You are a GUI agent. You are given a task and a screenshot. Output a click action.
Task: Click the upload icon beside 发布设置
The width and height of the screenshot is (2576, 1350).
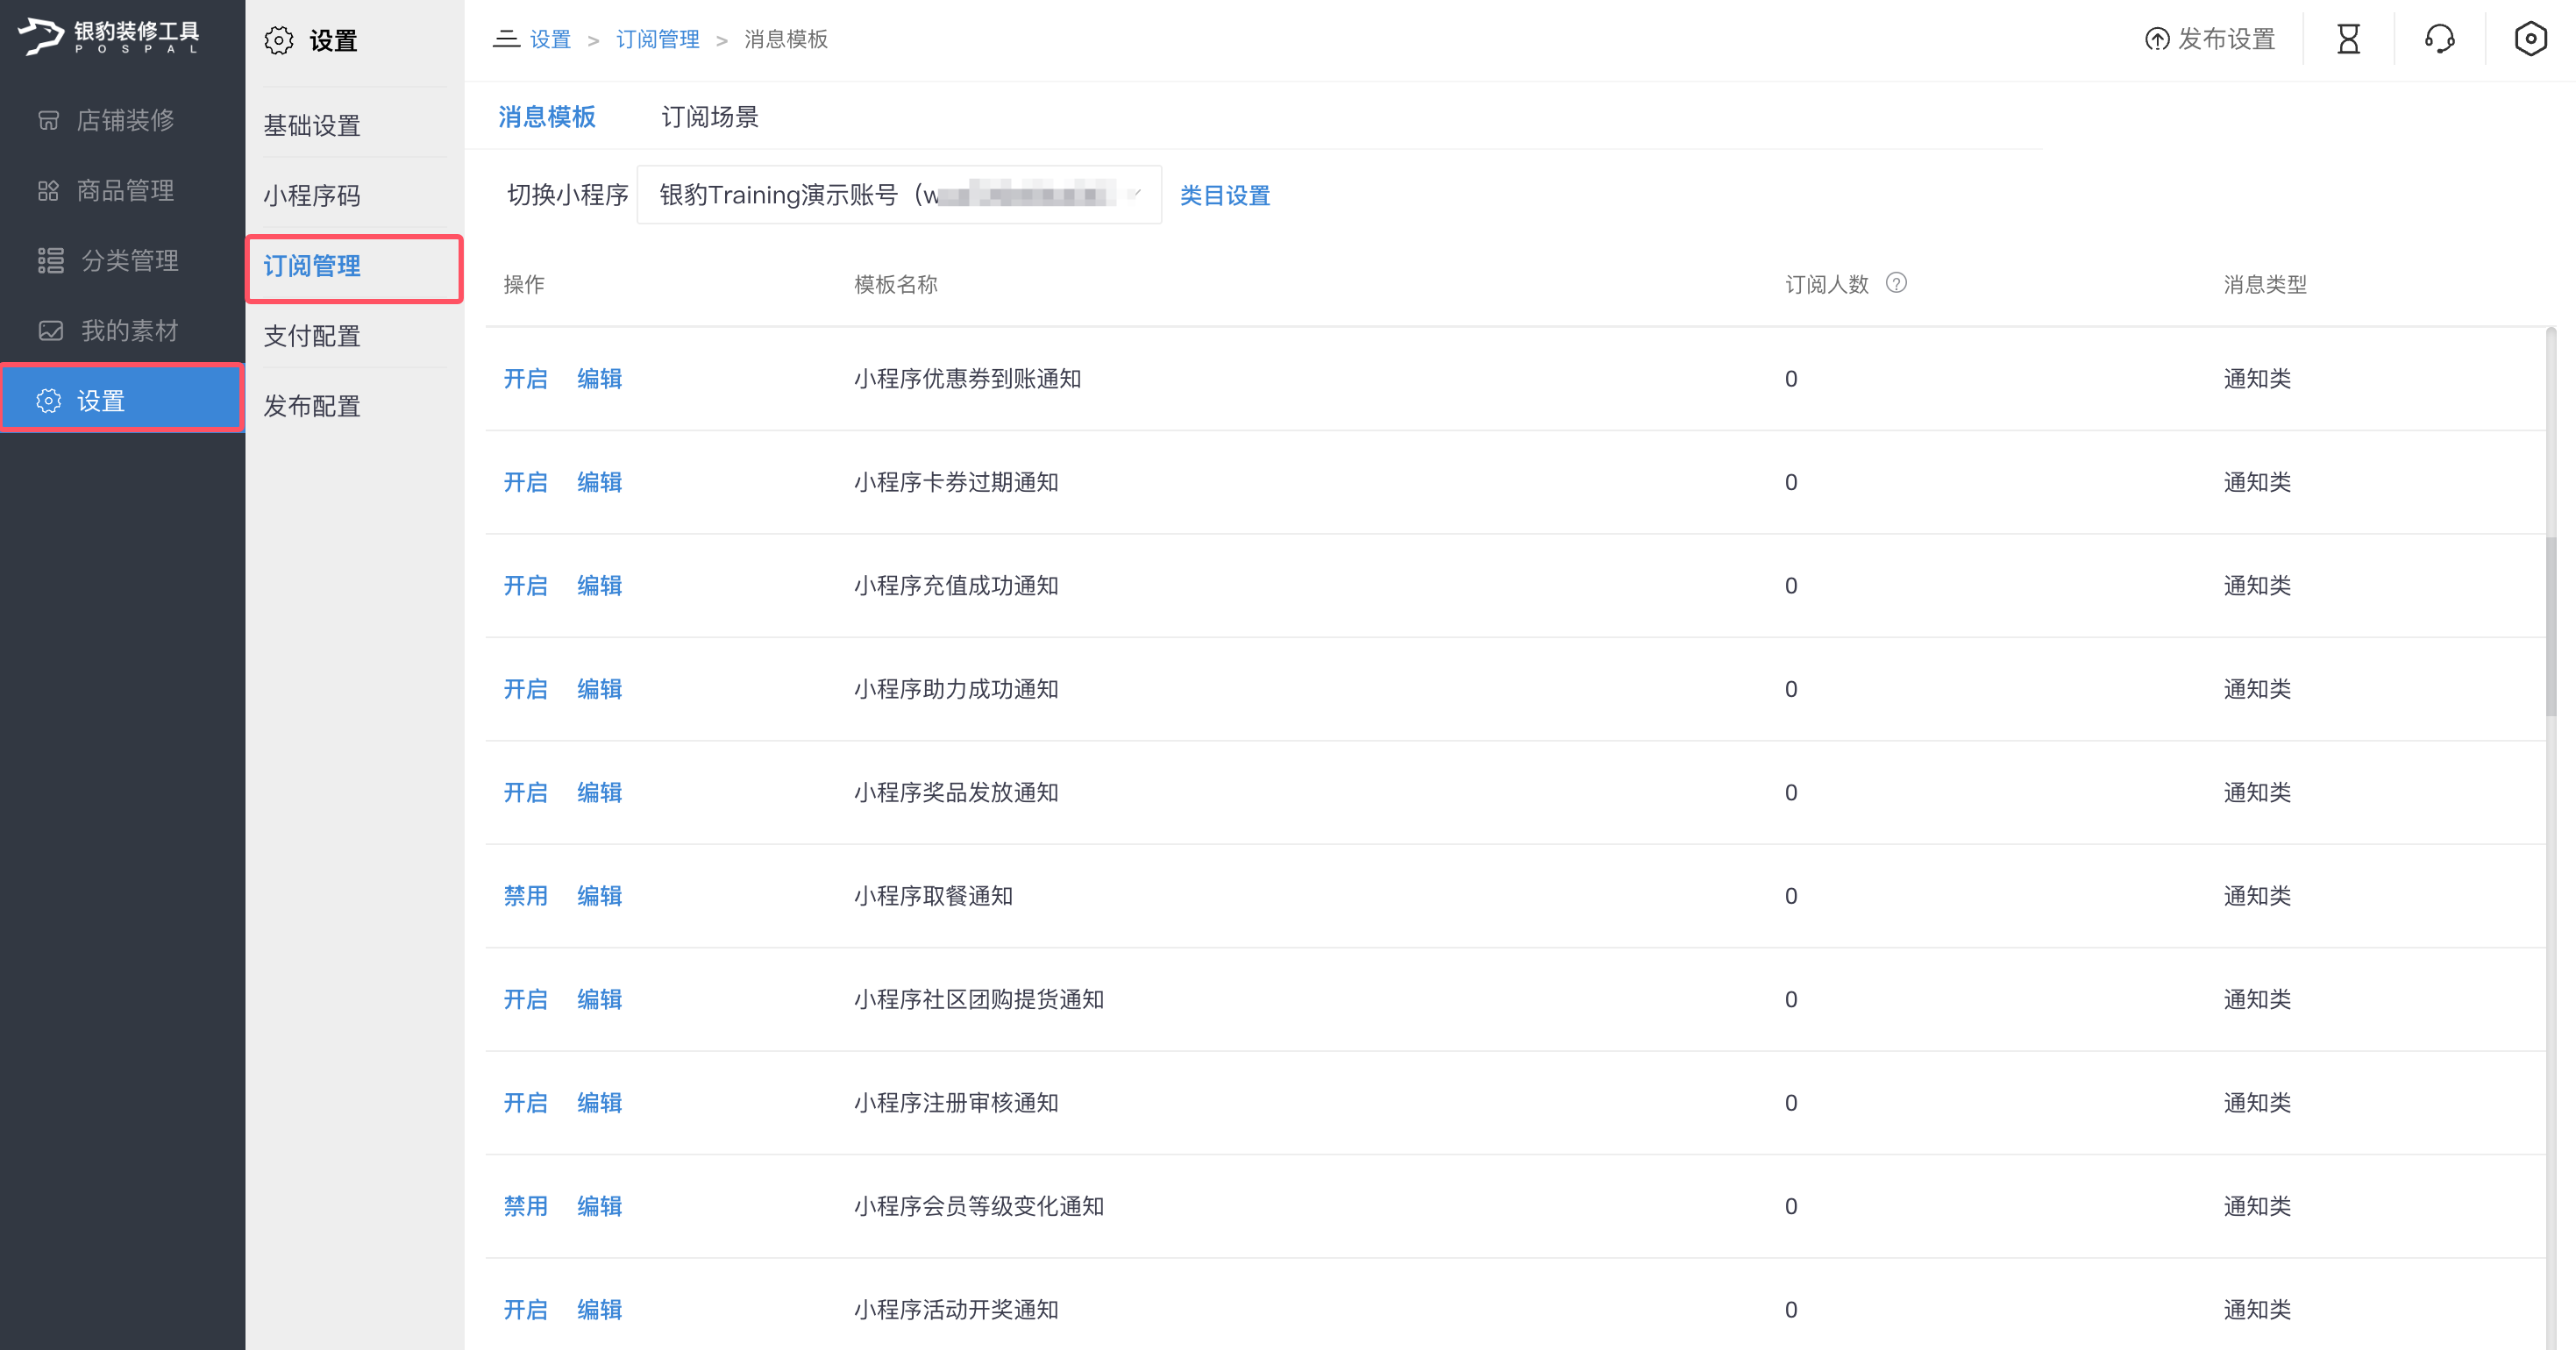click(2157, 39)
